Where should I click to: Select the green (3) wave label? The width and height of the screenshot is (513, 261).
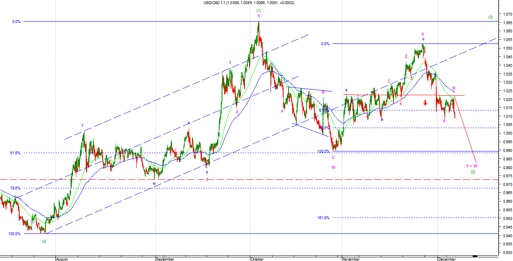490,17
